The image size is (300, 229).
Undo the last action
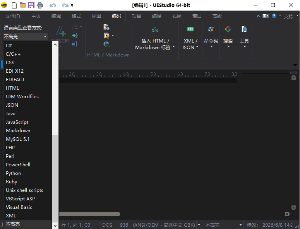(x=52, y=5)
